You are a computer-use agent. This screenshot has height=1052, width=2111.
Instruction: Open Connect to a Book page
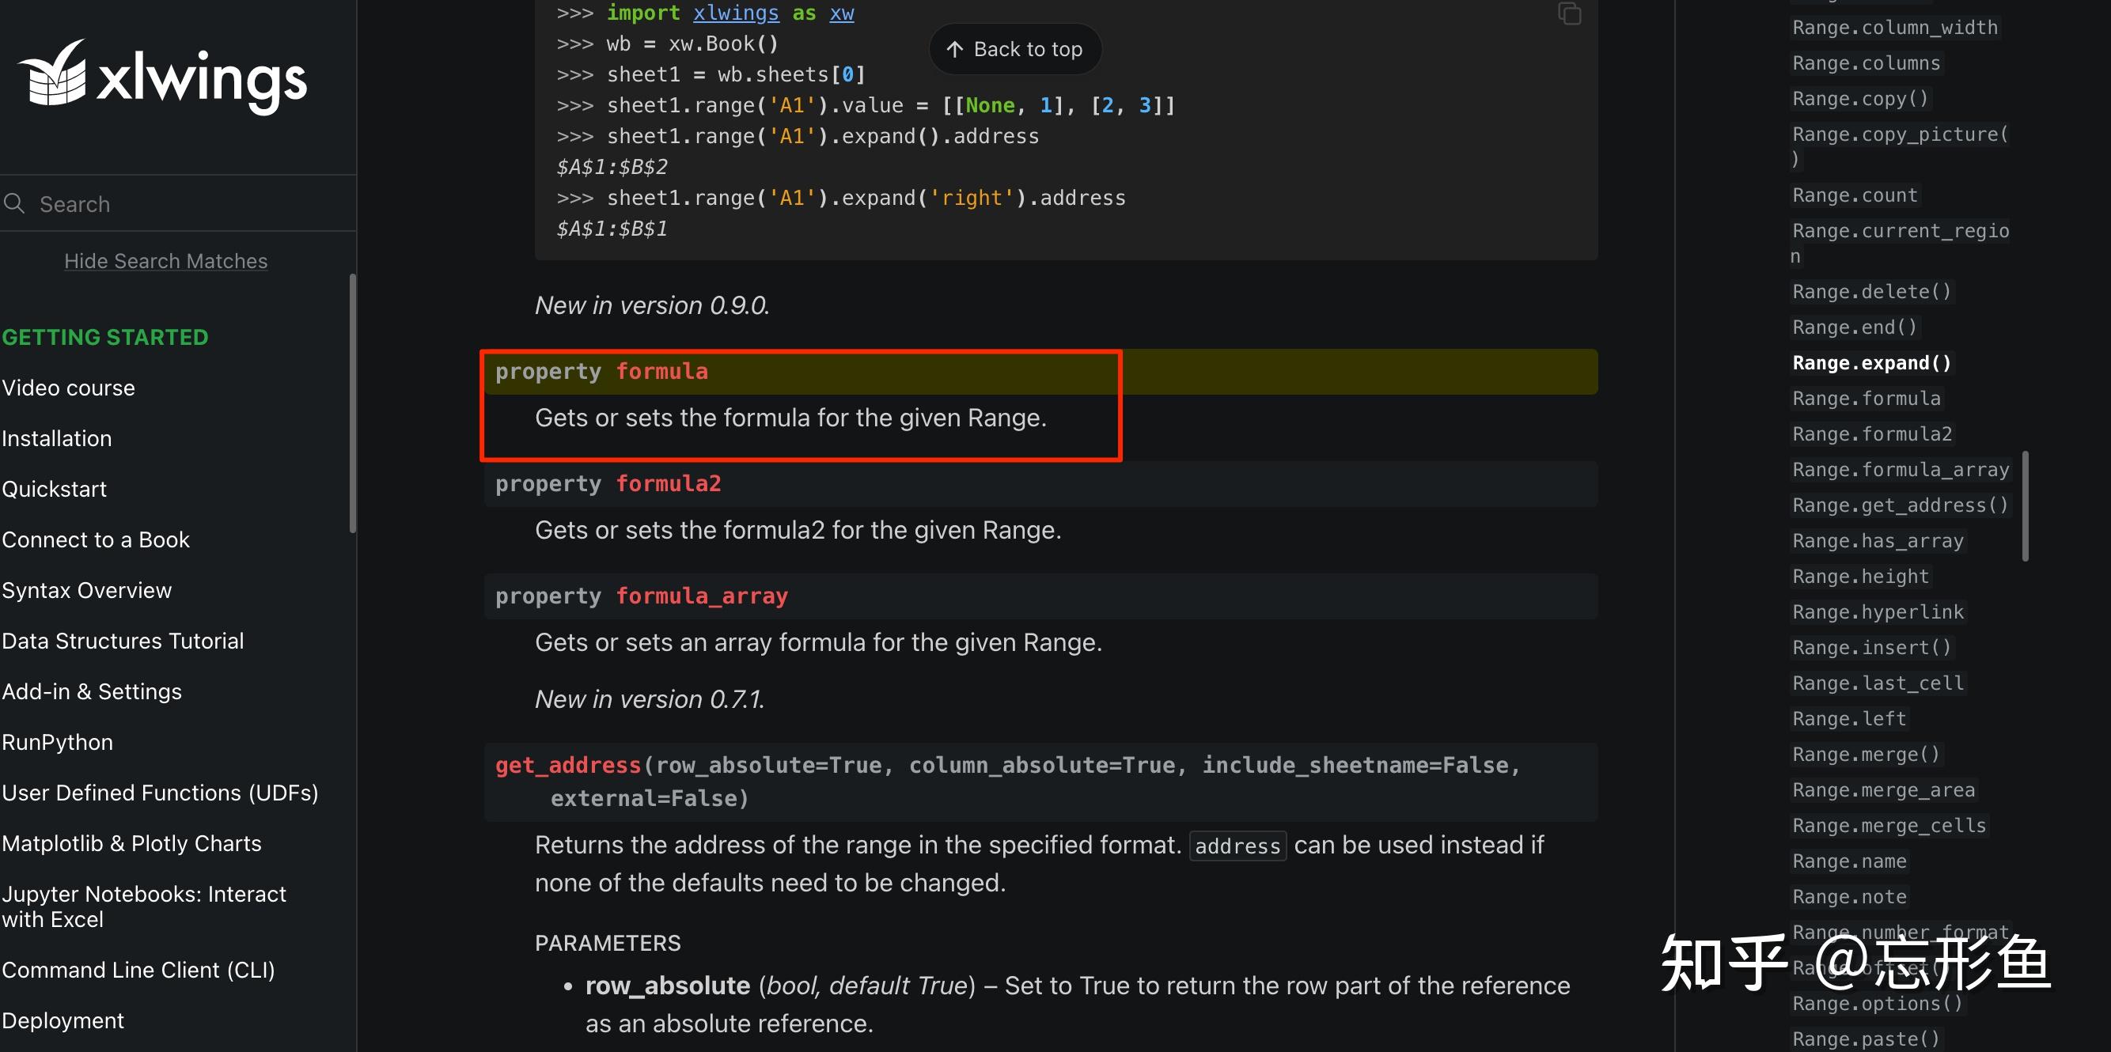(x=96, y=540)
